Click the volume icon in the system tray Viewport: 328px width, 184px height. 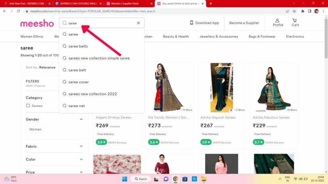[300, 179]
